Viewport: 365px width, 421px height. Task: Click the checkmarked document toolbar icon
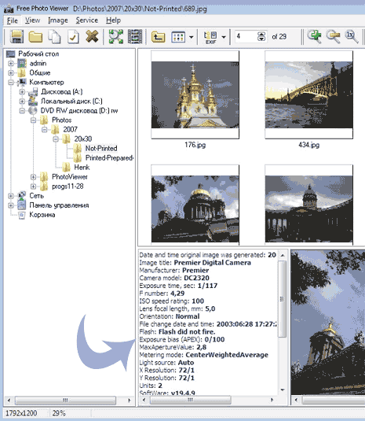pyautogui.click(x=73, y=37)
